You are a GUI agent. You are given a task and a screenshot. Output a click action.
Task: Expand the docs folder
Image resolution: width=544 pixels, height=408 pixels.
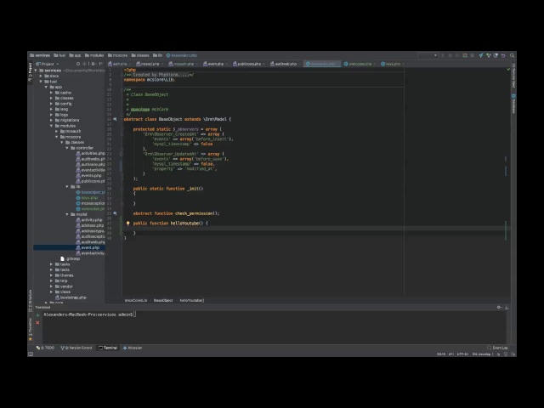coord(42,76)
